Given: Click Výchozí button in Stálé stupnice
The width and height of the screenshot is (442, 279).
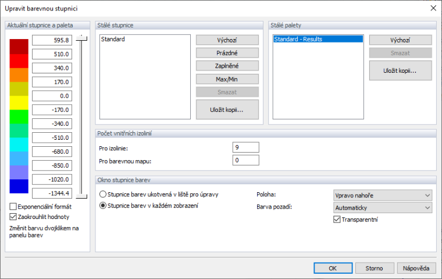Looking at the screenshot, I should pos(227,40).
